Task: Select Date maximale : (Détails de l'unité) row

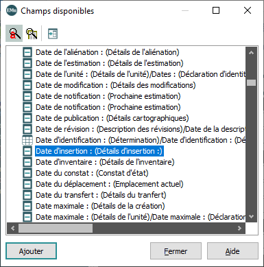Action: click(x=141, y=217)
